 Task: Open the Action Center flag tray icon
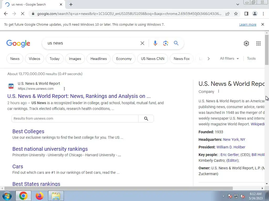(x=230, y=196)
